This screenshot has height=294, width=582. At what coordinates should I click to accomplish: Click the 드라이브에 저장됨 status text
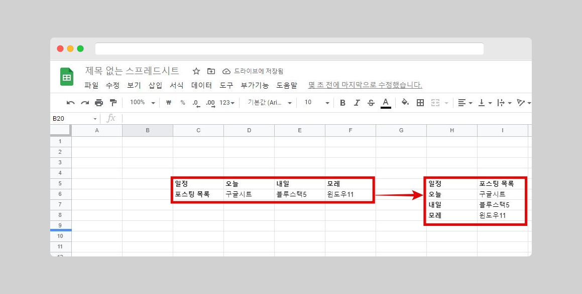click(259, 72)
